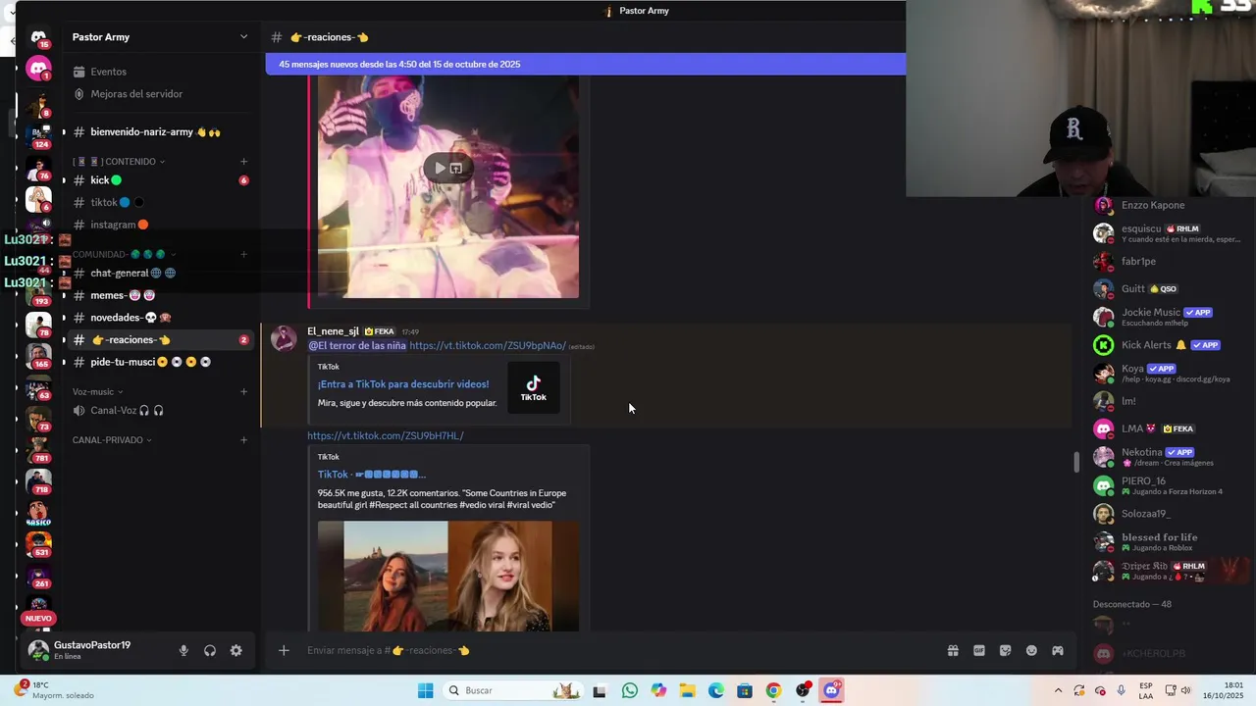This screenshot has height=706, width=1256.
Task: Switch to the kick channel
Action: click(x=161, y=180)
